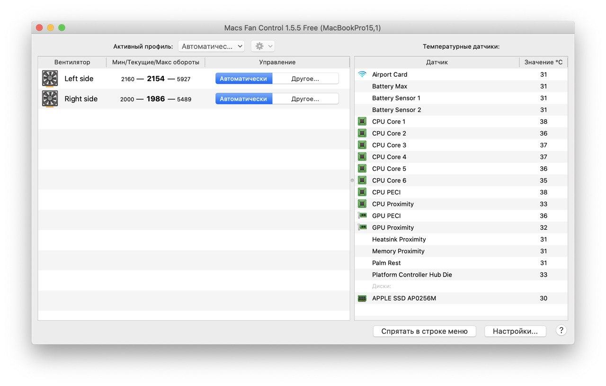Select the CPU PECI label
Screen dimensions: 606x386
[x=386, y=192]
